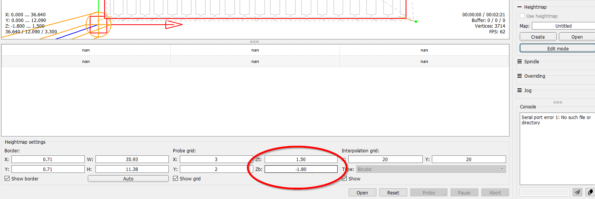Click the Open button in the Heightmap panel
This screenshot has height=199, width=595.
pyautogui.click(x=577, y=37)
